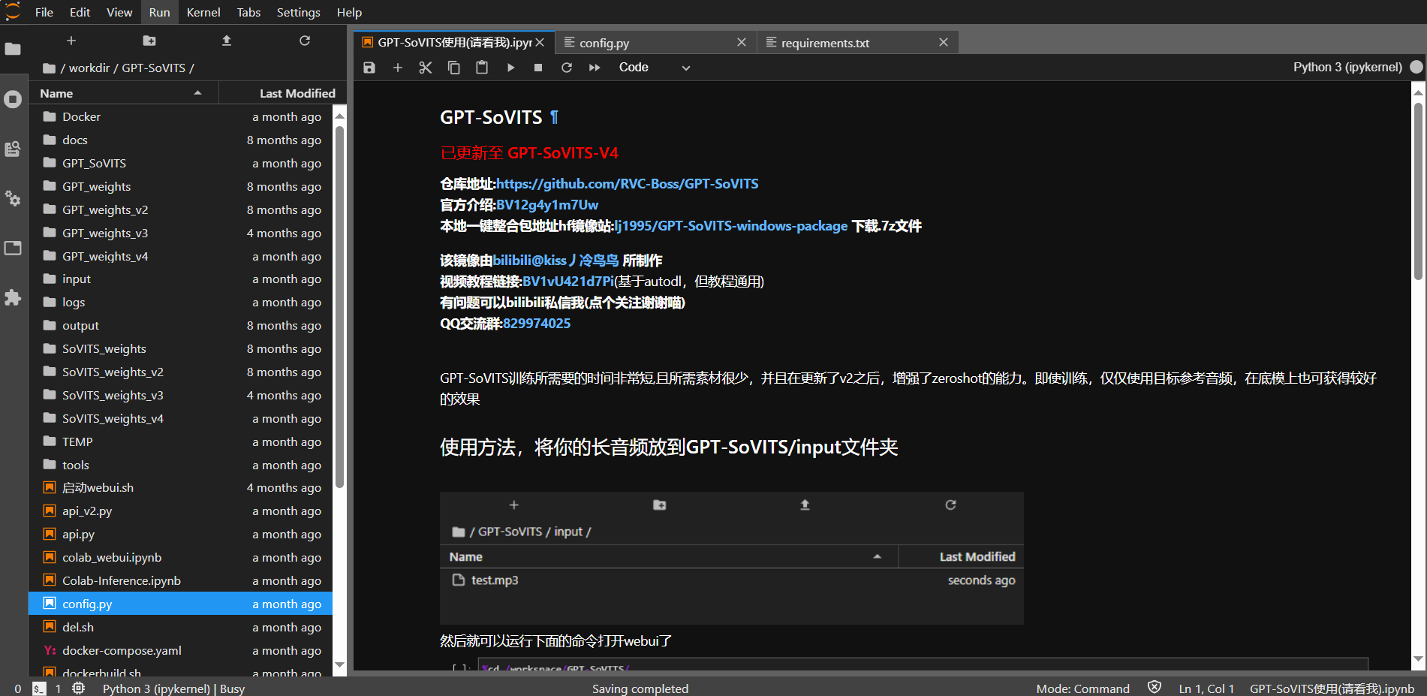
Task: Click the GPT-SoVITS heading anchor pilcrow
Action: coord(554,118)
